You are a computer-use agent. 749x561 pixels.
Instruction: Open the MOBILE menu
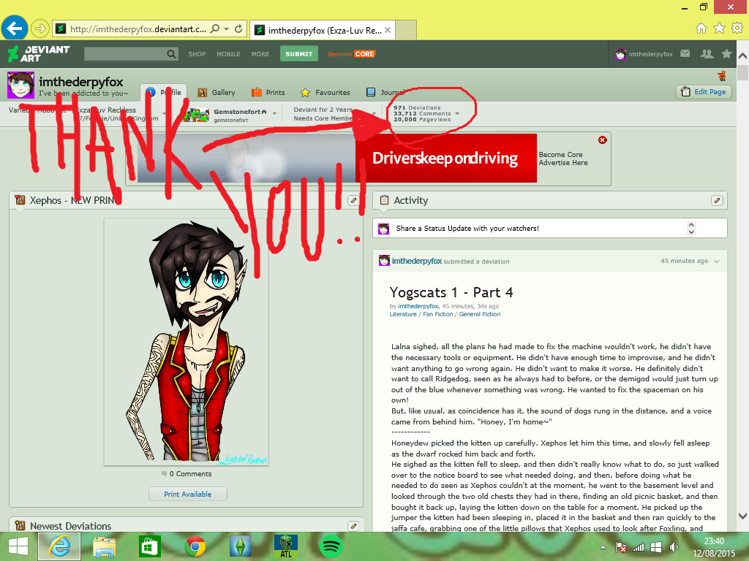(228, 54)
